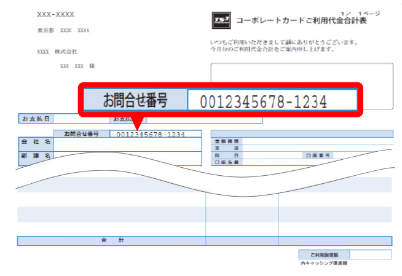402x276 pixels.
Task: Click the 内キャッシング限度額 text
Action: [324, 263]
